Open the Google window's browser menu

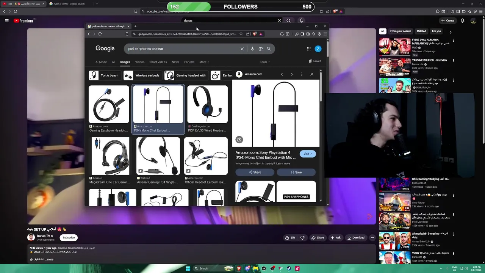point(325,34)
